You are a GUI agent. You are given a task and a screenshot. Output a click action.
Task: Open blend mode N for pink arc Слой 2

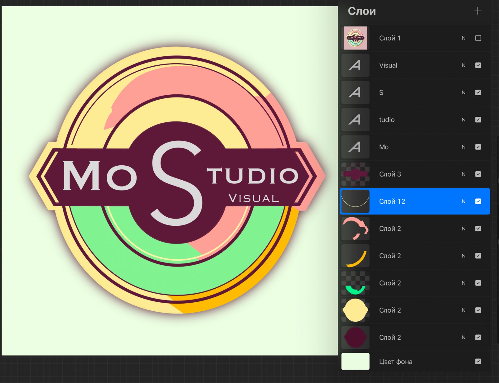tap(464, 229)
